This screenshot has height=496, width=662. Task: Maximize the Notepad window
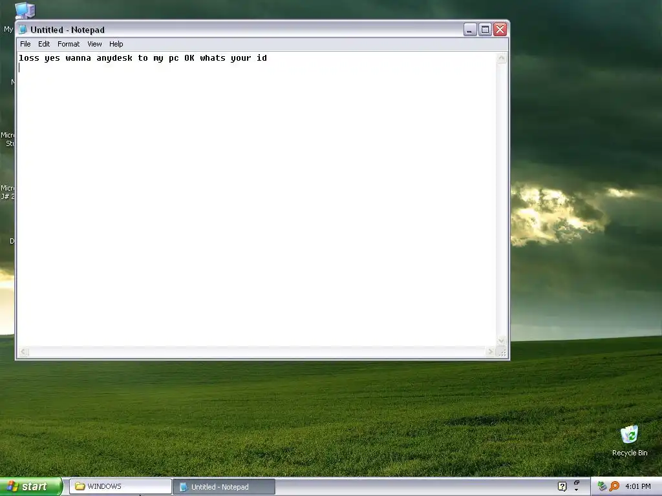(485, 30)
